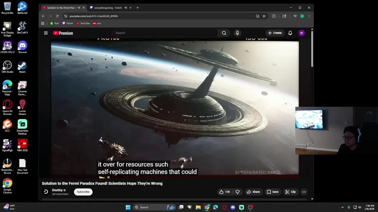The width and height of the screenshot is (378, 212).
Task: Open Chrome three-dot menu
Action: pyautogui.click(x=309, y=16)
